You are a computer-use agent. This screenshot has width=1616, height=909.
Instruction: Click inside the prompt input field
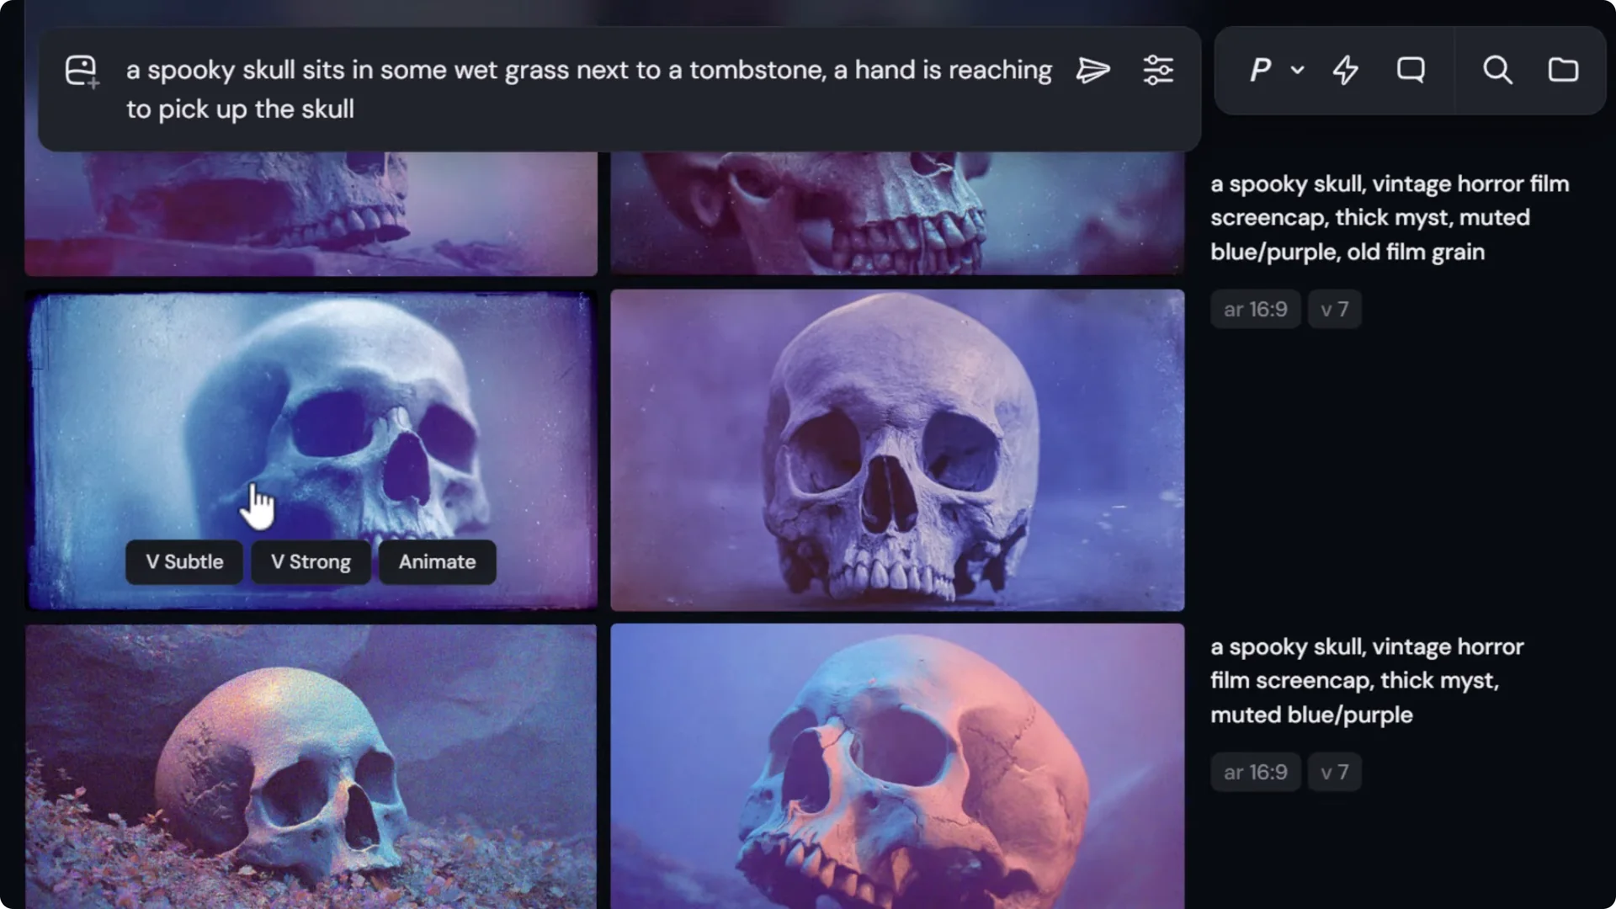pyautogui.click(x=589, y=88)
